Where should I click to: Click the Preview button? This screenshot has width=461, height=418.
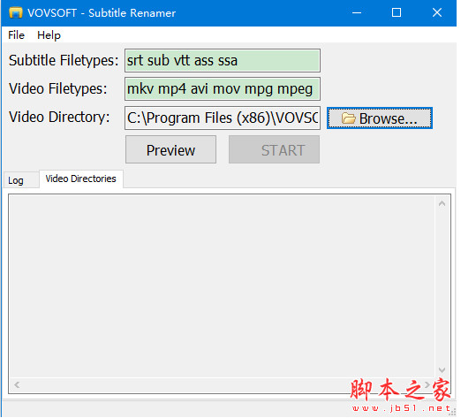[170, 149]
